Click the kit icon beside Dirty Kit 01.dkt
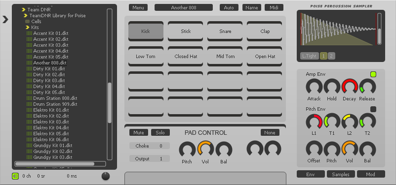Screen dimensions: 396x185 tap(29, 69)
